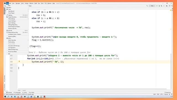
Task: Toggle Power Save Mode
Action: (17, 52)
